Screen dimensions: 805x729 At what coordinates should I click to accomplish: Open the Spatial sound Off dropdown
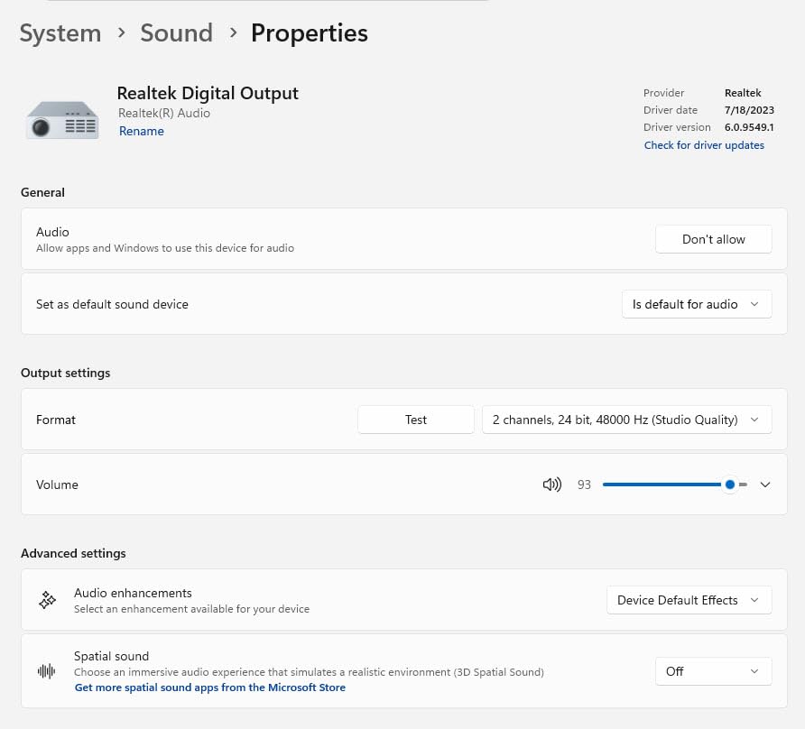pyautogui.click(x=713, y=671)
